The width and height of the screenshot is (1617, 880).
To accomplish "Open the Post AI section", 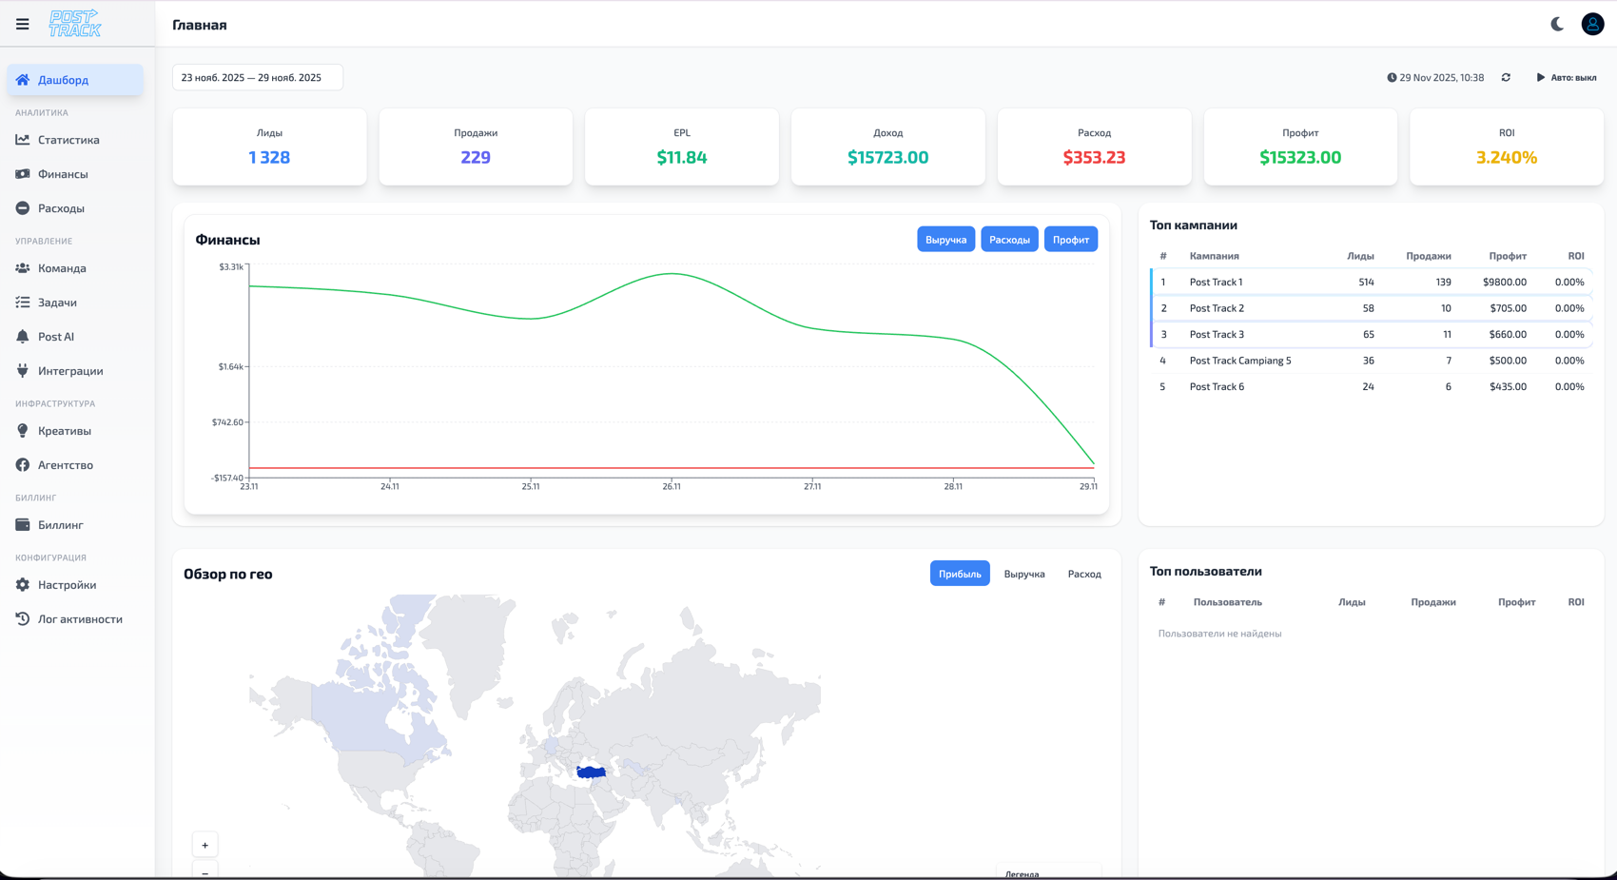I will click(55, 336).
